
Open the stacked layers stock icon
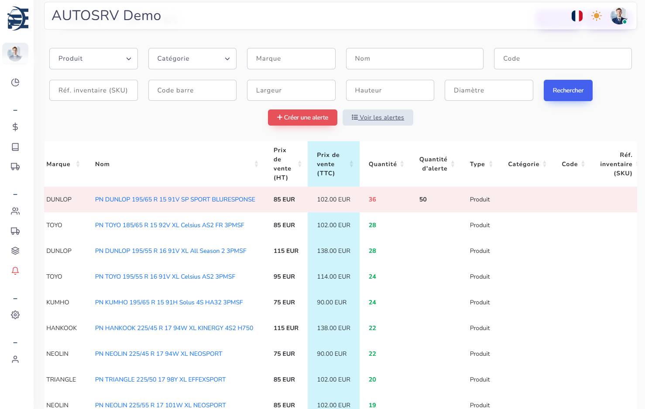click(15, 251)
